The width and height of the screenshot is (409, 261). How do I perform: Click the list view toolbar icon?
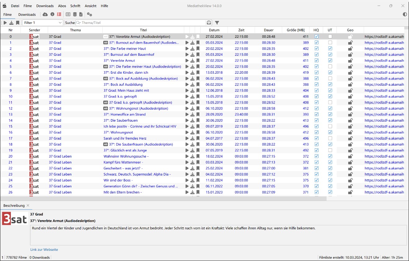click(x=68, y=14)
